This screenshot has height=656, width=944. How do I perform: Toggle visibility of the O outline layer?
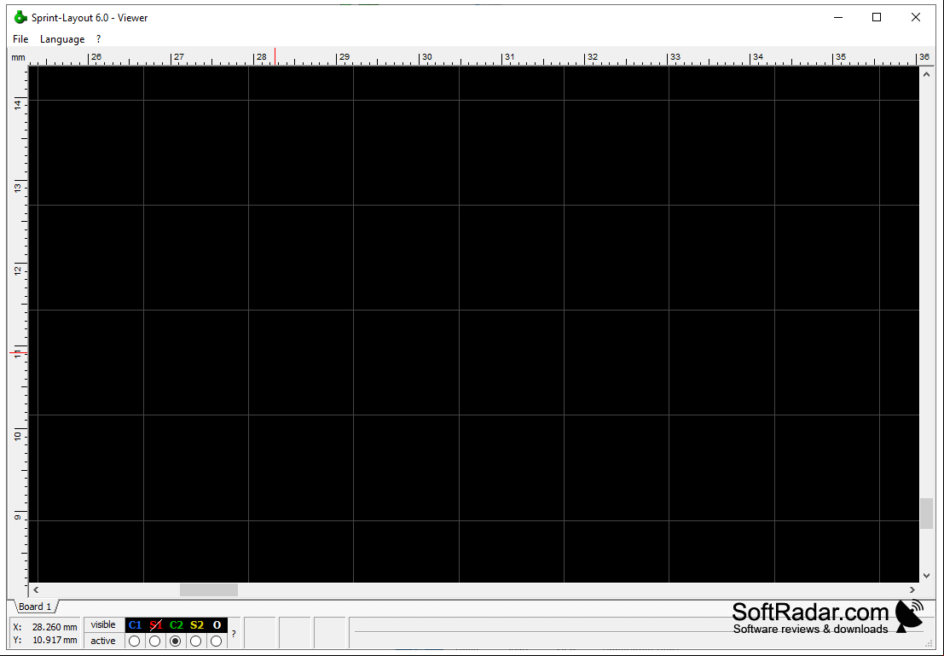click(x=217, y=625)
